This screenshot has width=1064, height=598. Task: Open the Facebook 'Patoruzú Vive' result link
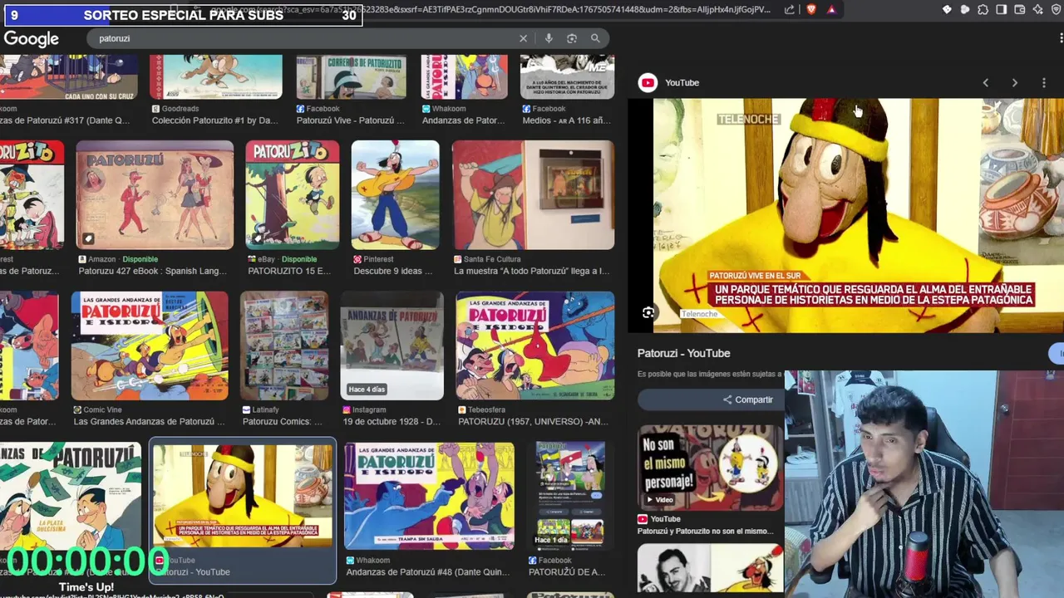pyautogui.click(x=351, y=120)
